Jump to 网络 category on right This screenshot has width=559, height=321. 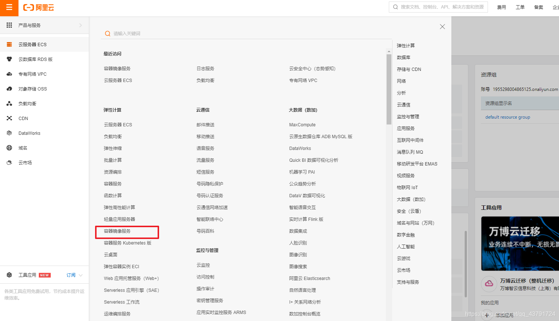pos(401,81)
